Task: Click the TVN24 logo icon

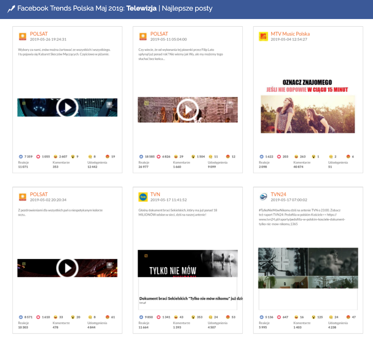Action: (x=263, y=197)
